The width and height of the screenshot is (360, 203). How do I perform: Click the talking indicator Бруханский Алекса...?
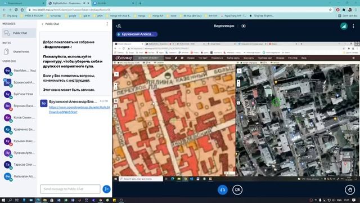click(x=137, y=34)
